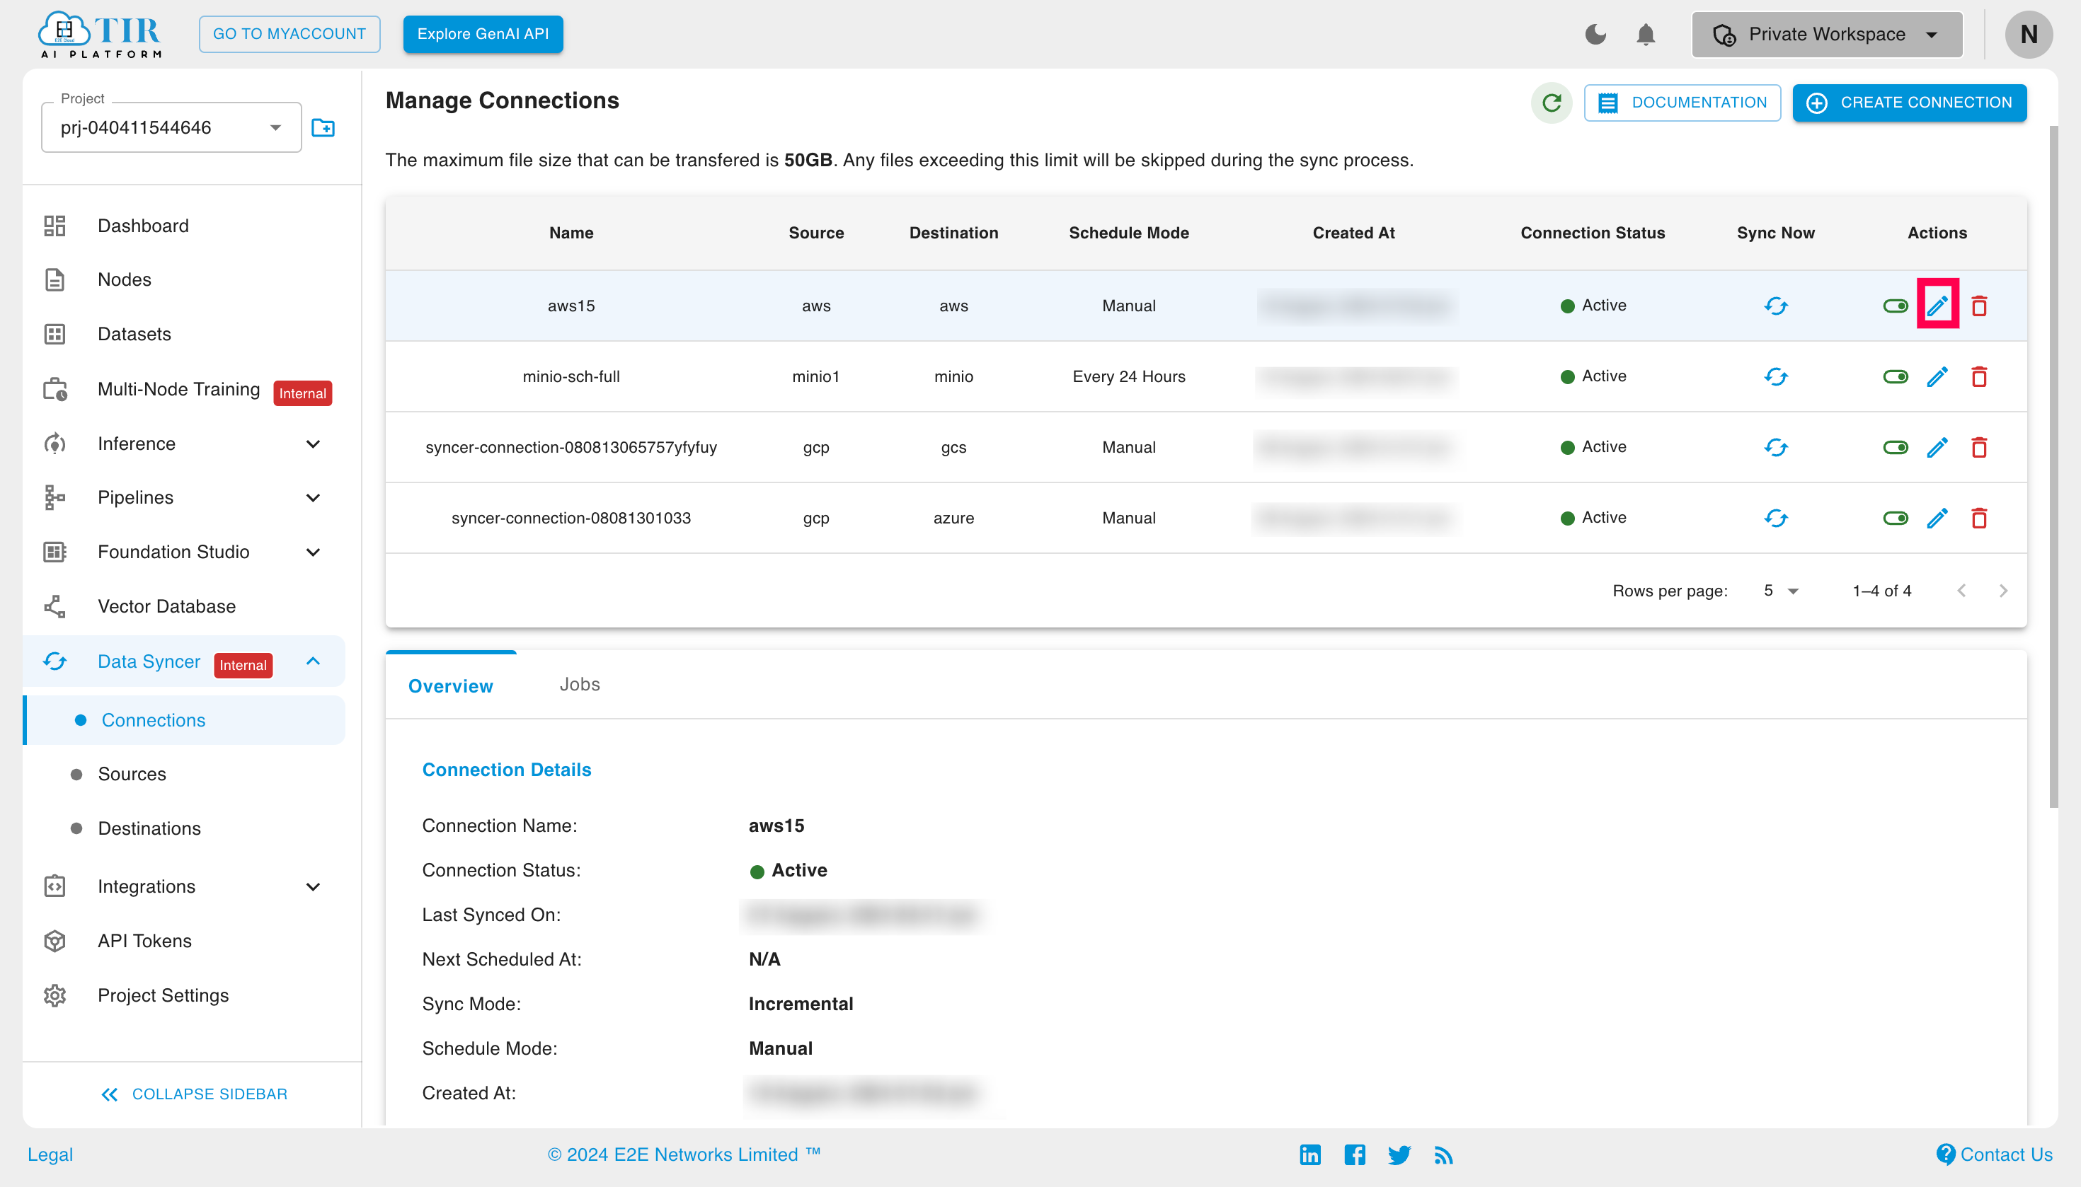Go to previous page of connections
Image resolution: width=2081 pixels, height=1187 pixels.
click(1961, 590)
